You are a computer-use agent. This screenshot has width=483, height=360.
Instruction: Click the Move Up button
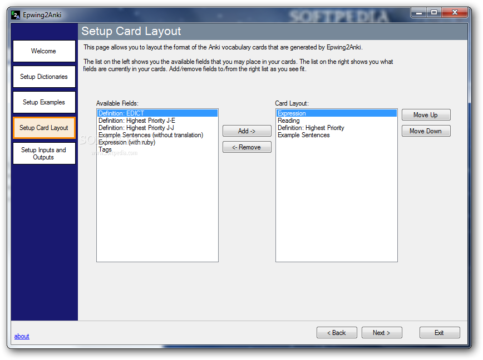(426, 115)
